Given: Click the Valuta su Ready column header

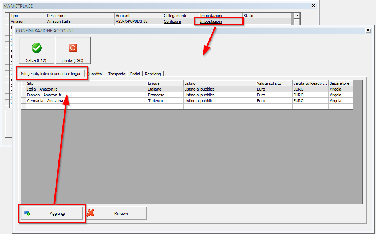Looking at the screenshot, I should click(310, 83).
